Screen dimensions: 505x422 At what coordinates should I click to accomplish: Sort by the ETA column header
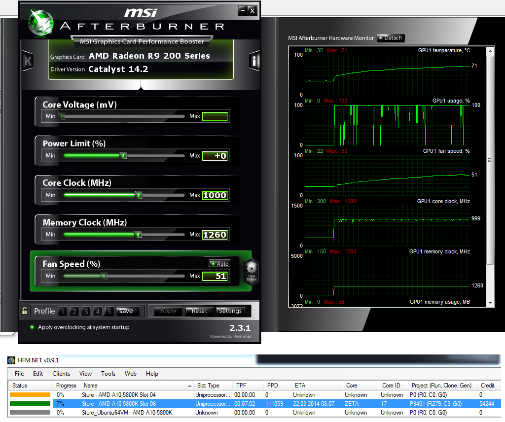317,386
